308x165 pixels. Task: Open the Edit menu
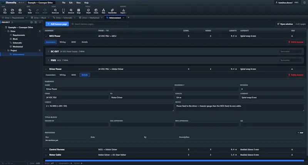(71, 3)
